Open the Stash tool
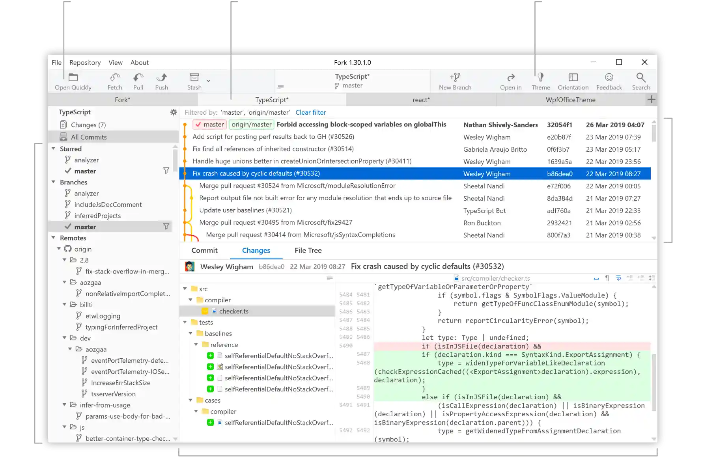 pos(194,78)
